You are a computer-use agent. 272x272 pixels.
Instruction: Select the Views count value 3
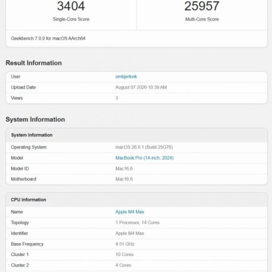116,98
